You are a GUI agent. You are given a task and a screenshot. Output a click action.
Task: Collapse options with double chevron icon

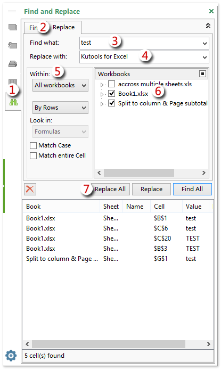(208, 26)
